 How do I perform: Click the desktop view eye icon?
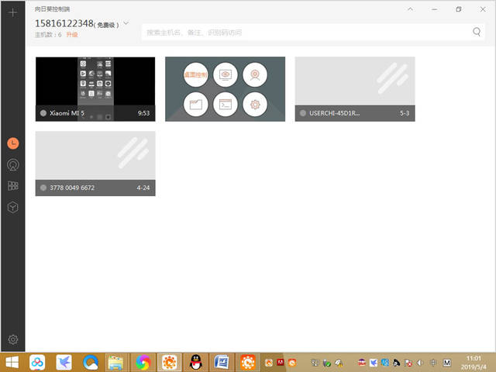[226, 74]
